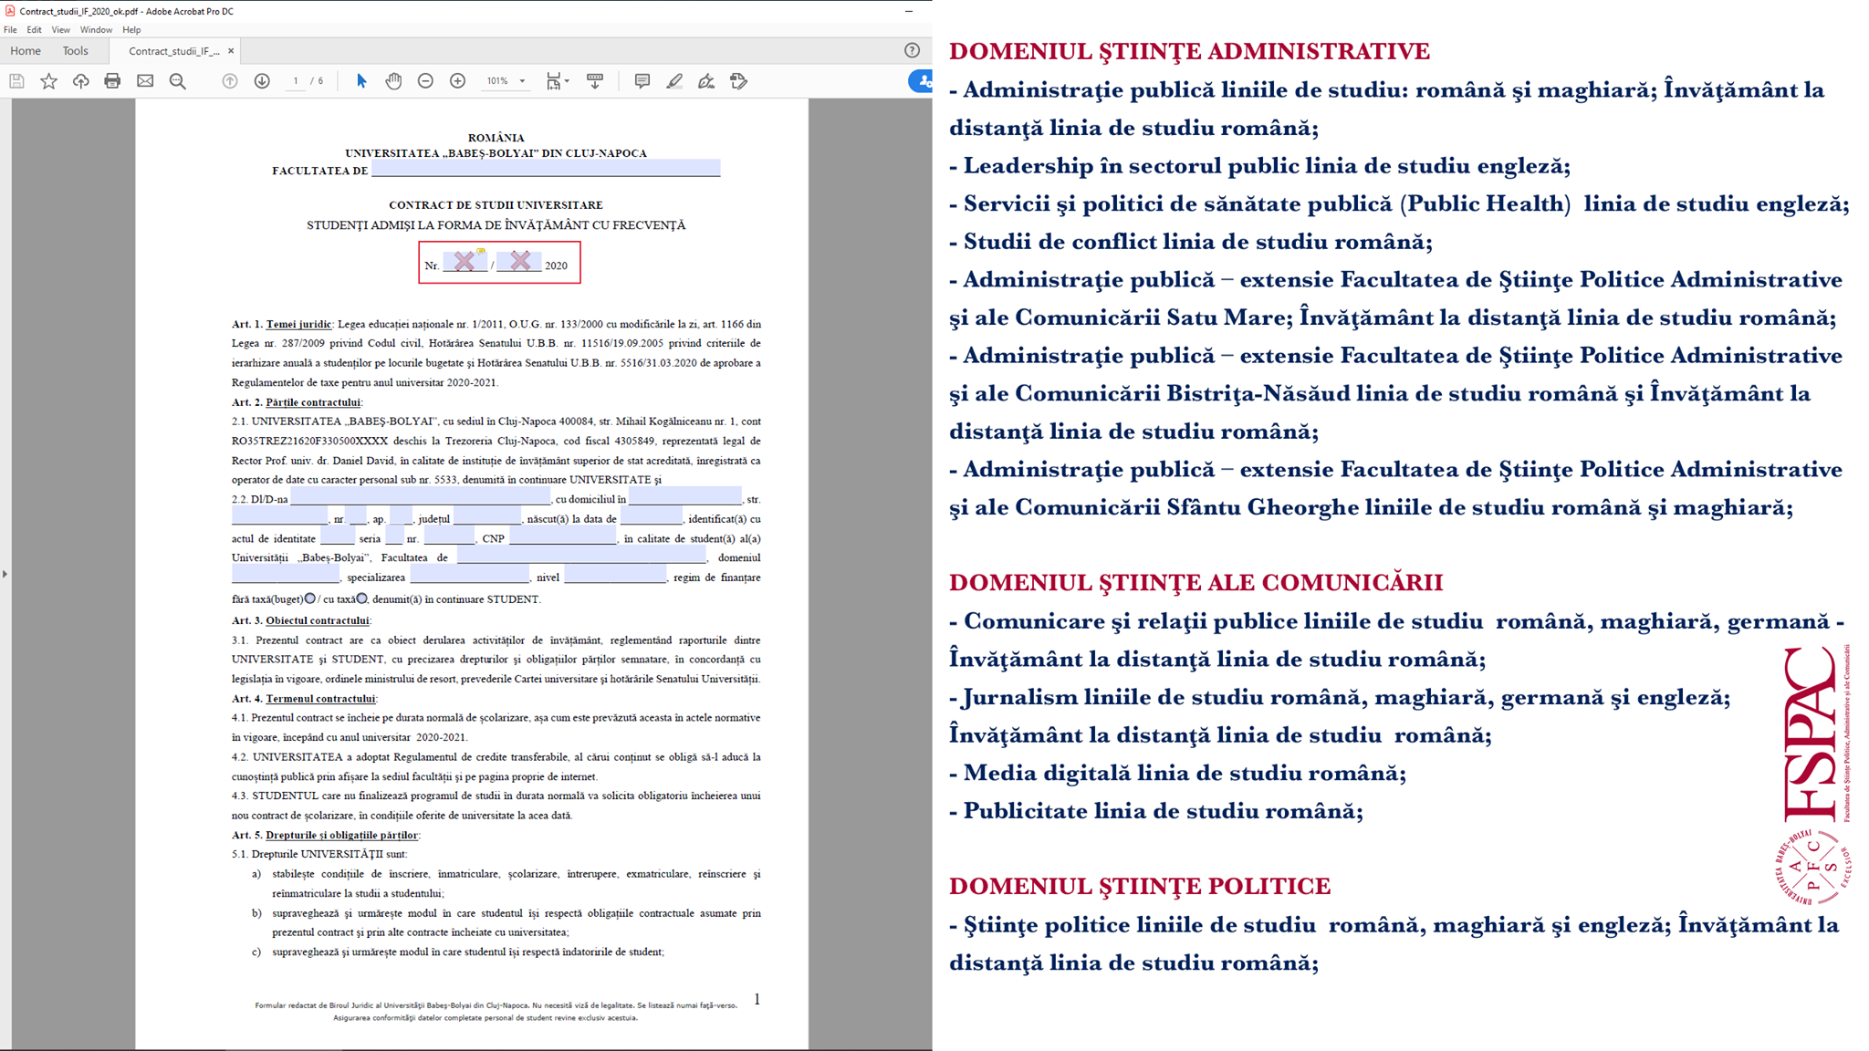1869x1051 pixels.
Task: Upload the file via the cloud icon
Action: pyautogui.click(x=81, y=81)
